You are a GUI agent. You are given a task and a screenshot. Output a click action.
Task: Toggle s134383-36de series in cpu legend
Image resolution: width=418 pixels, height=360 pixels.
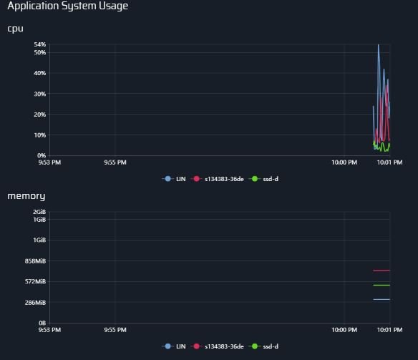point(218,179)
